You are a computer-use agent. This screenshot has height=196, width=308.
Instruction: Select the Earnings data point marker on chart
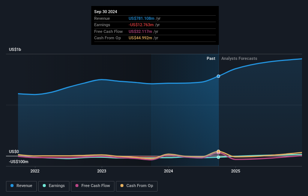(x=218, y=157)
